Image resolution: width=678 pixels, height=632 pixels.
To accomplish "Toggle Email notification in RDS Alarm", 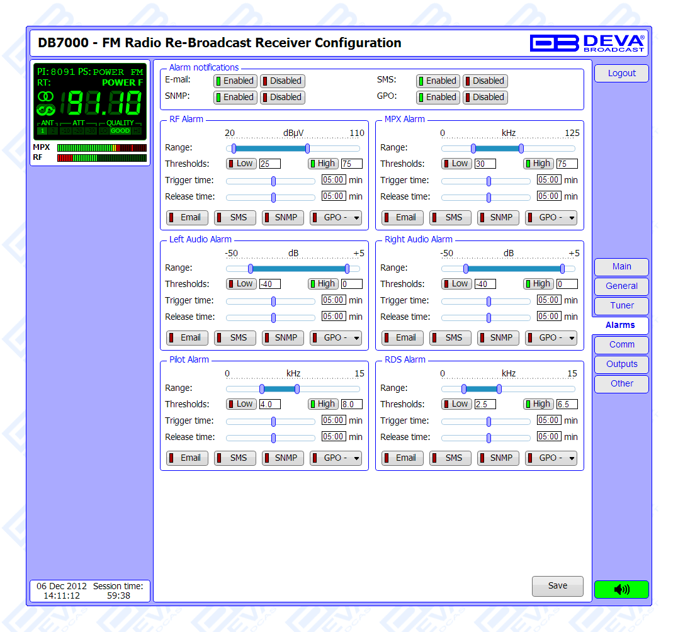I will [402, 458].
